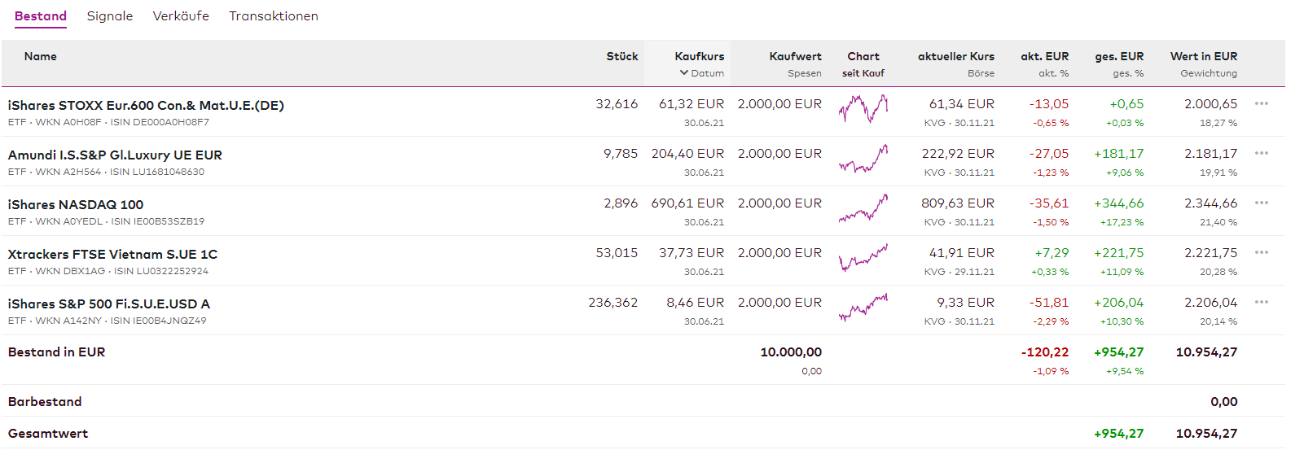1304x463 pixels.
Task: Open three-dot menu for iShares S&P 500 row
Action: 1262,303
